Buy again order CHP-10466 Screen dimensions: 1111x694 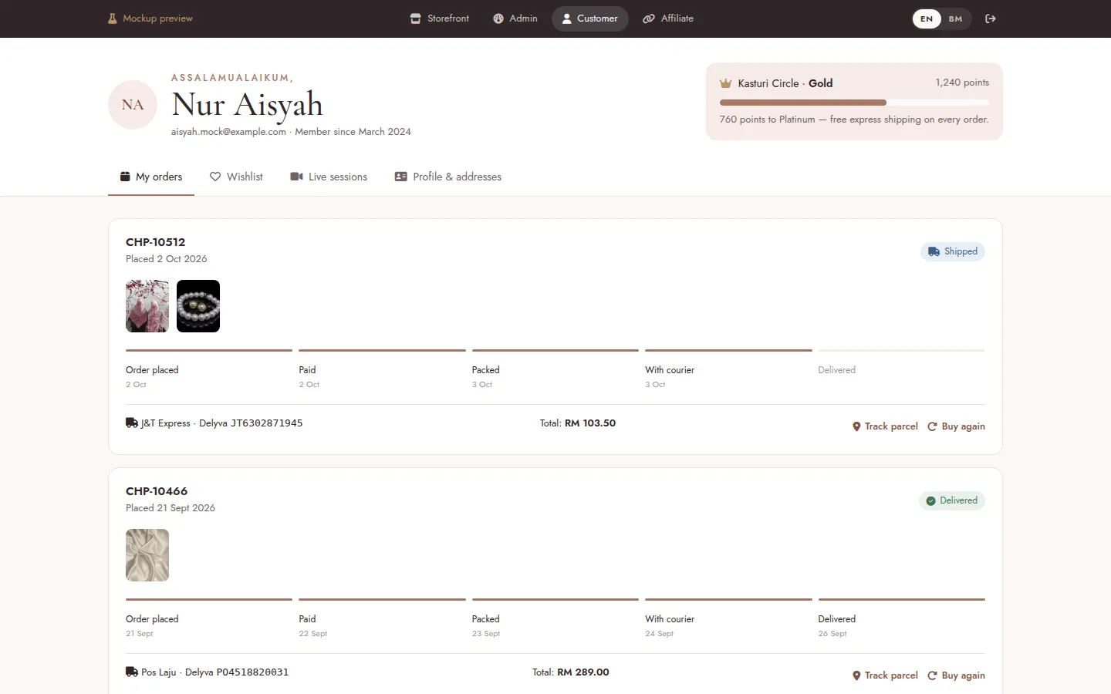pyautogui.click(x=956, y=675)
